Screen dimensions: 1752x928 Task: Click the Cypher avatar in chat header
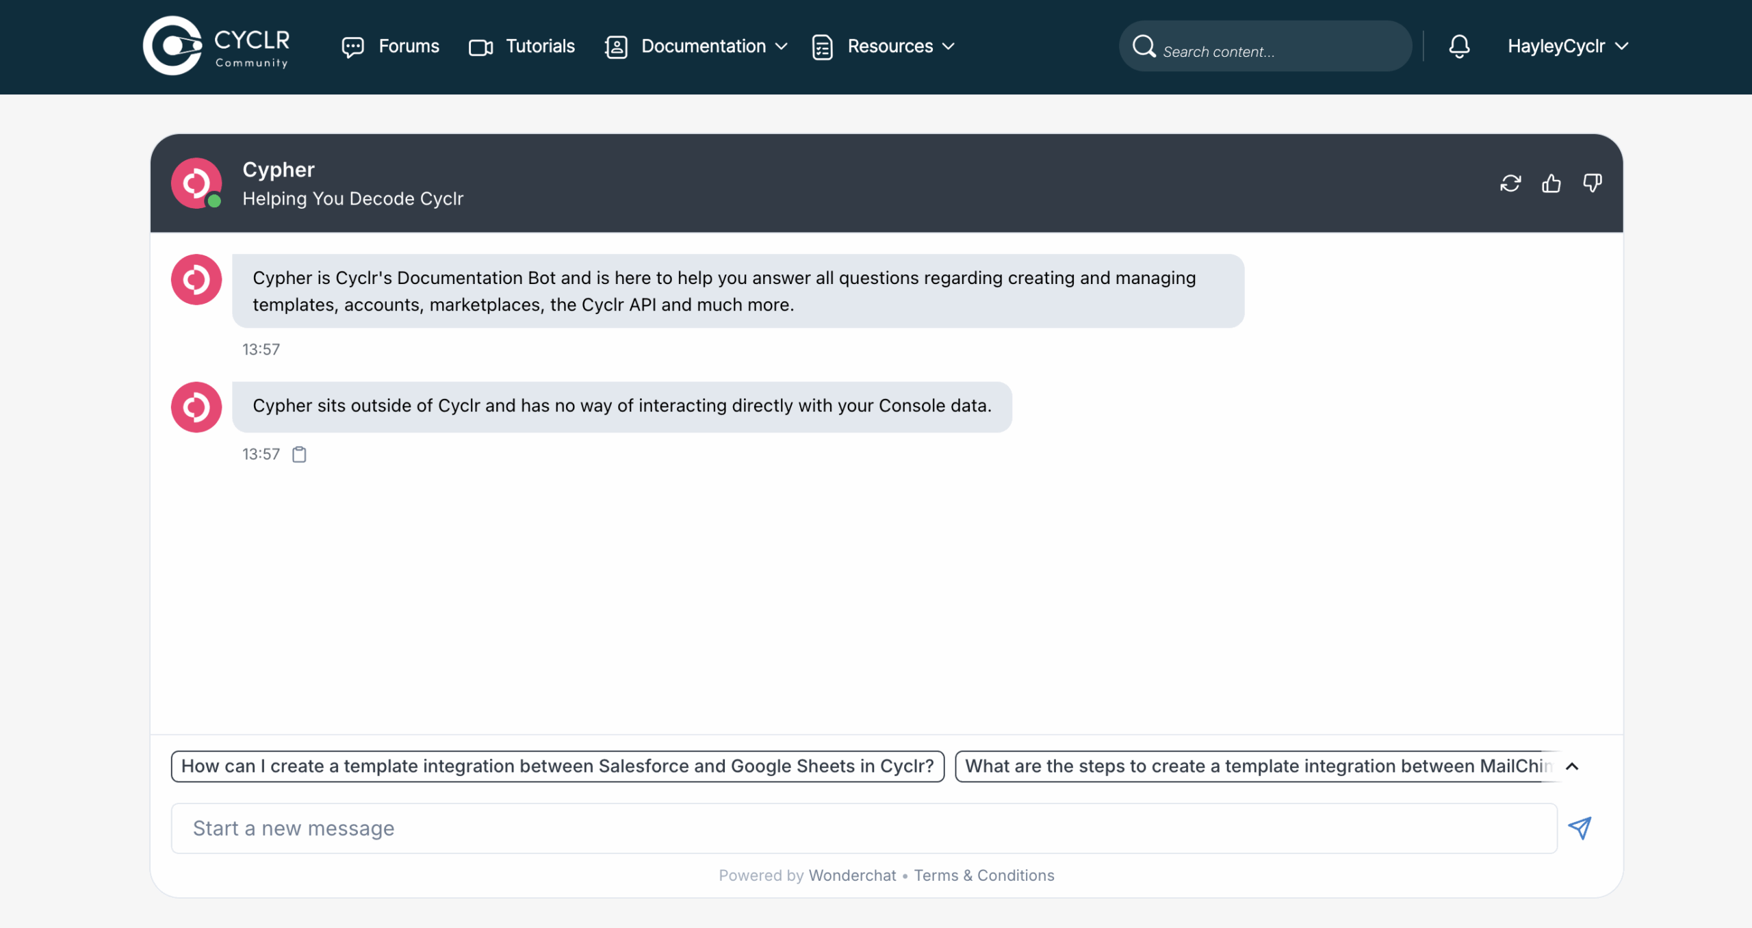[x=196, y=183]
